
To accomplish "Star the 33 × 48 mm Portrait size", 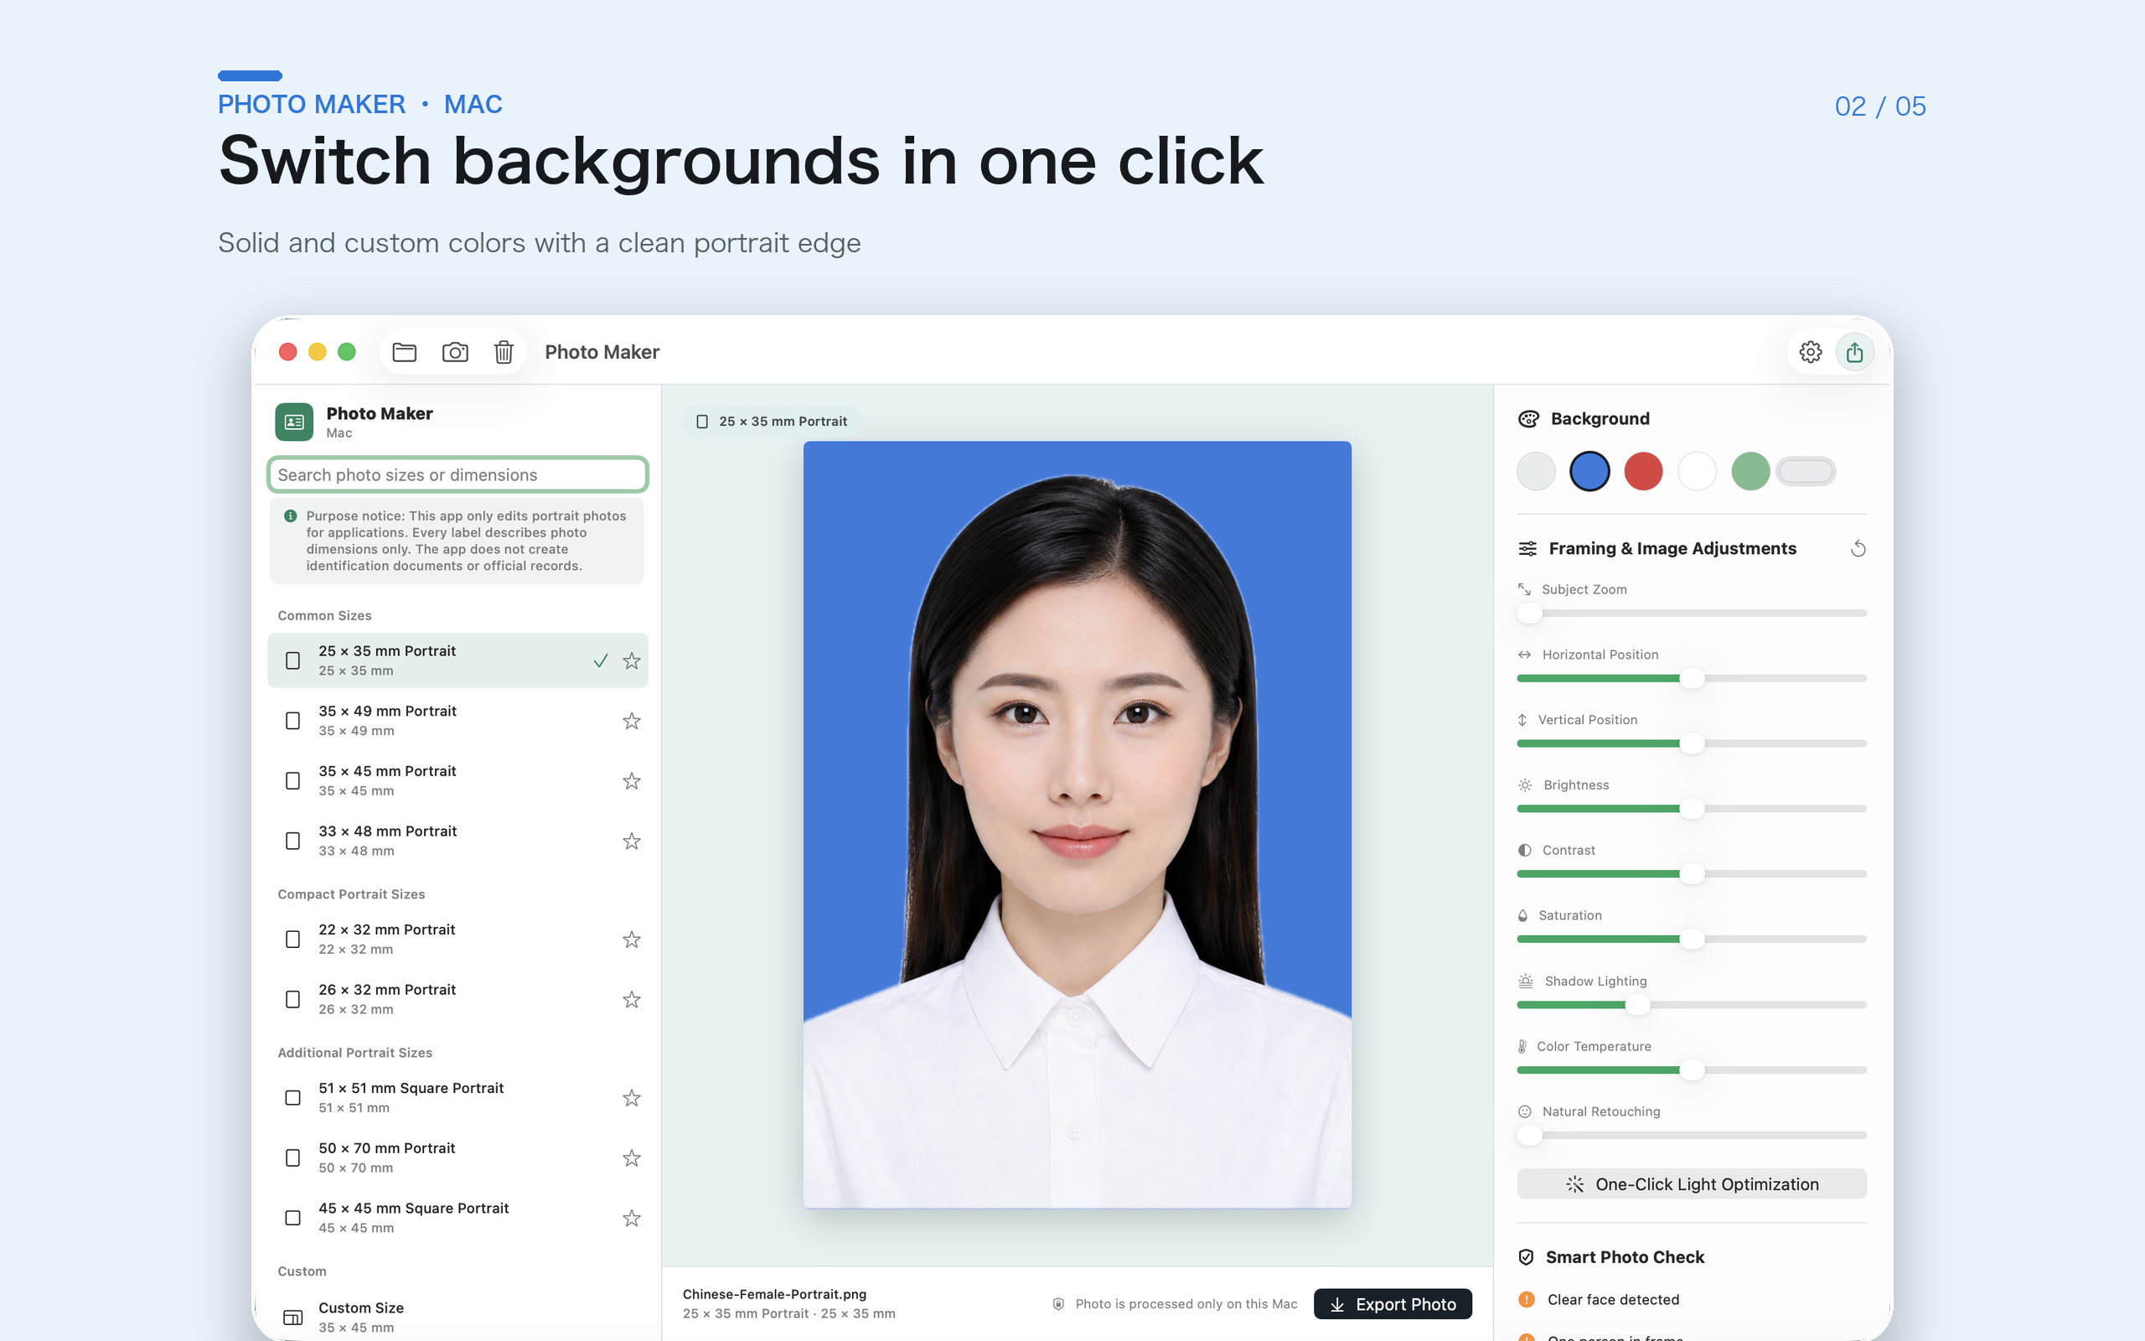I will tap(631, 841).
